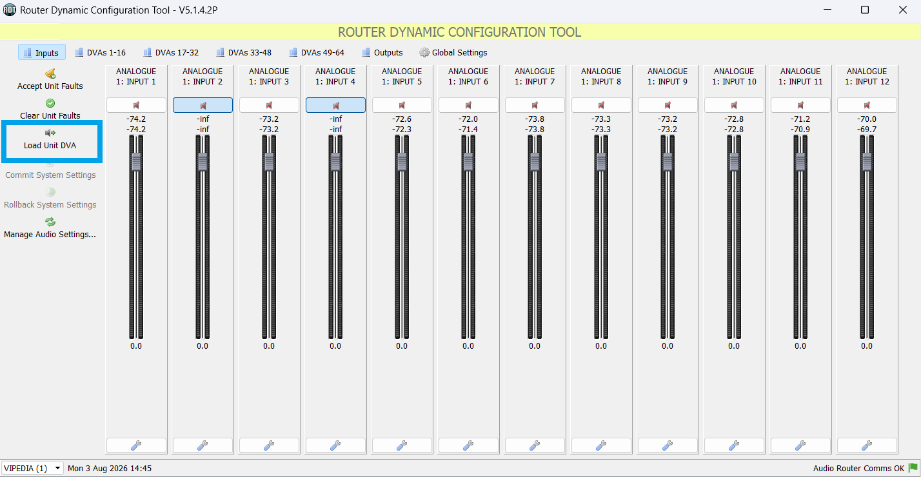Viewport: 921px width, 477px height.
Task: Toggle mute for INPUT 12
Action: click(x=867, y=105)
